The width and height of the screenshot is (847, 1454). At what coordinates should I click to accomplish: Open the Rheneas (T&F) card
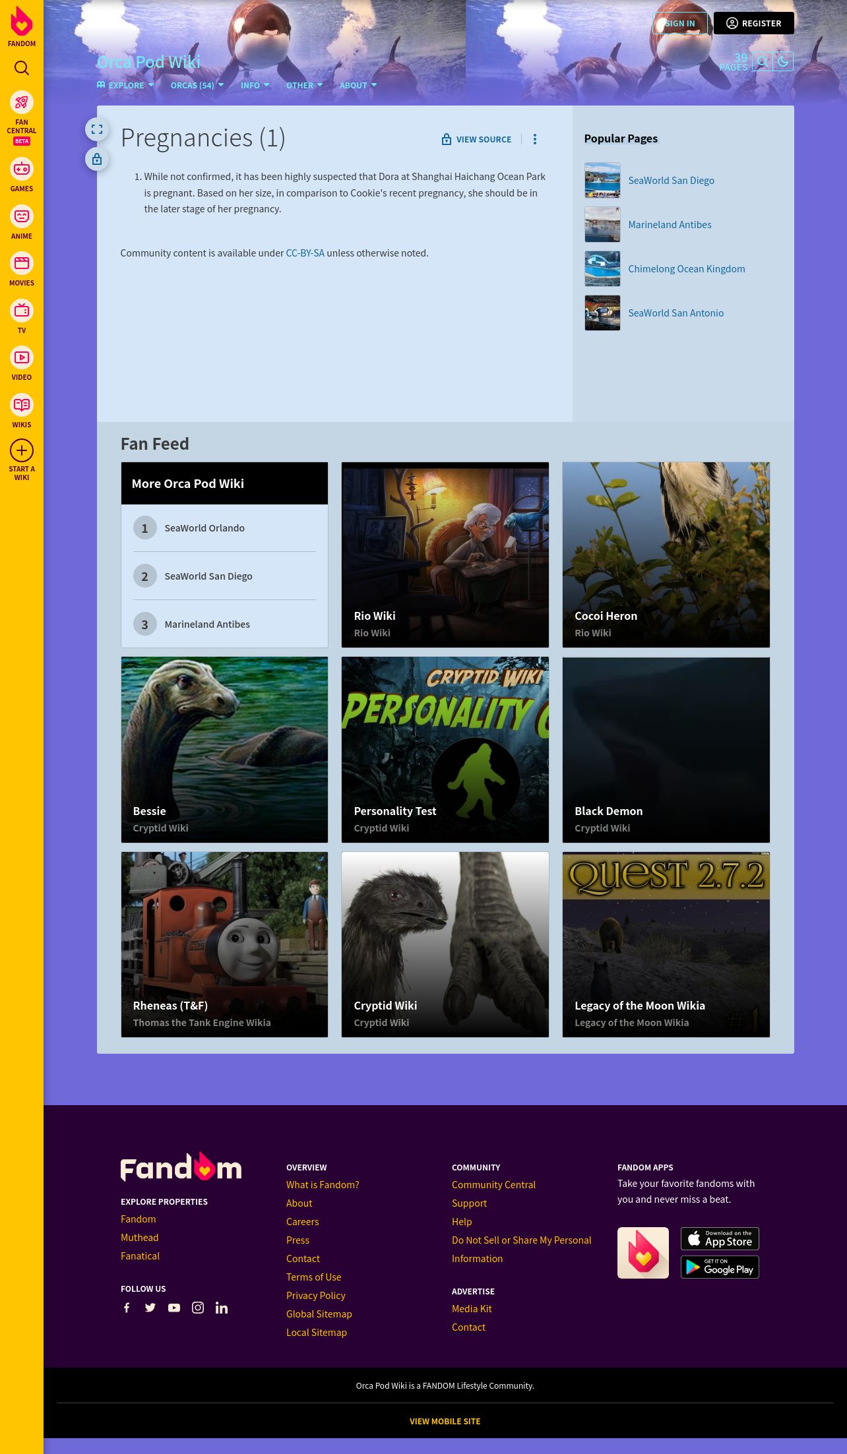(224, 944)
